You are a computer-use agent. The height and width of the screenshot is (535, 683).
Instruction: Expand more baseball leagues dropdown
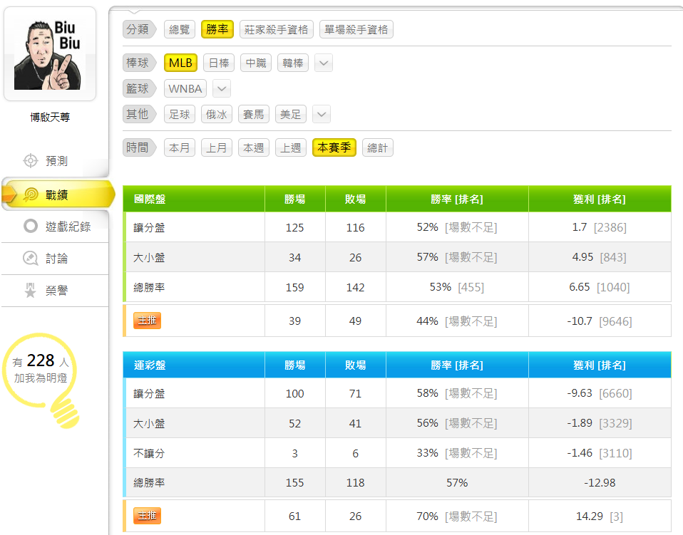click(324, 63)
